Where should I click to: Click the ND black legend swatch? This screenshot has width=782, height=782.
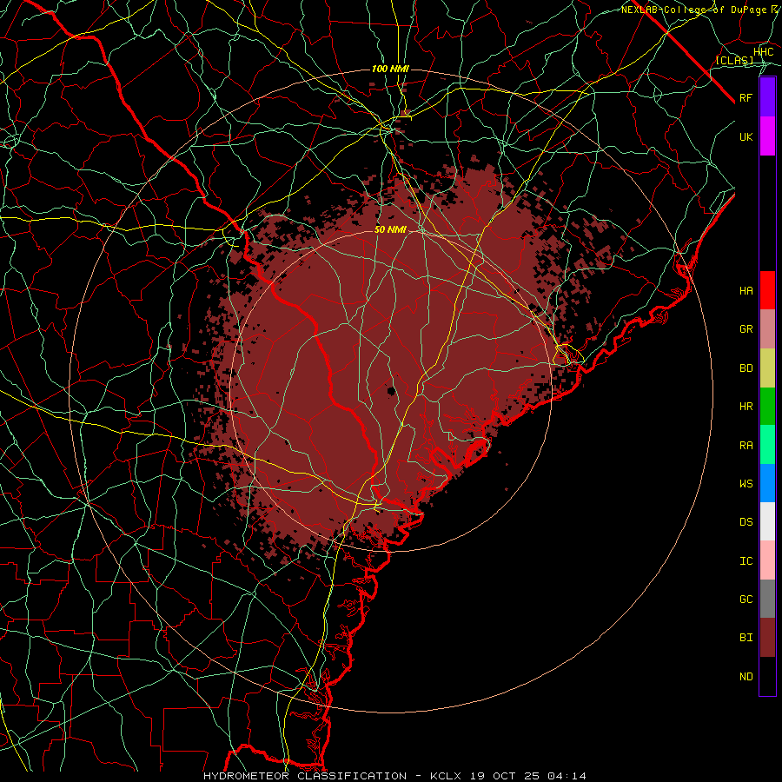pyautogui.click(x=767, y=676)
